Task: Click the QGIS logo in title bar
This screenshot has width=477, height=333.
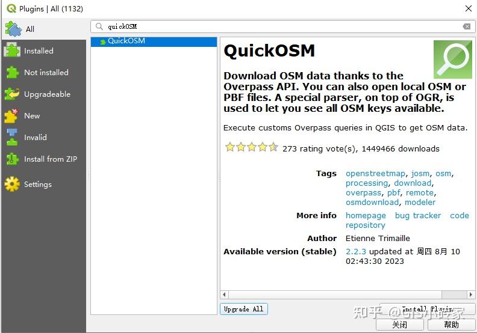Action: point(11,8)
